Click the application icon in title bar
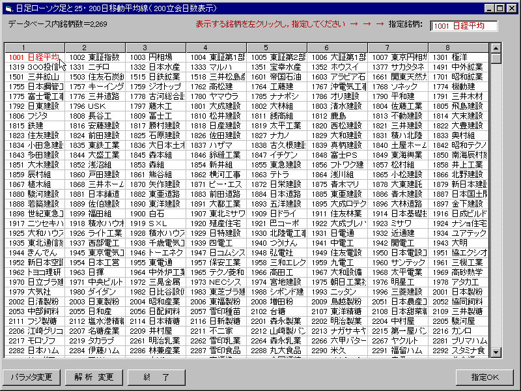Screen dimensions: 521x391 point(8,7)
